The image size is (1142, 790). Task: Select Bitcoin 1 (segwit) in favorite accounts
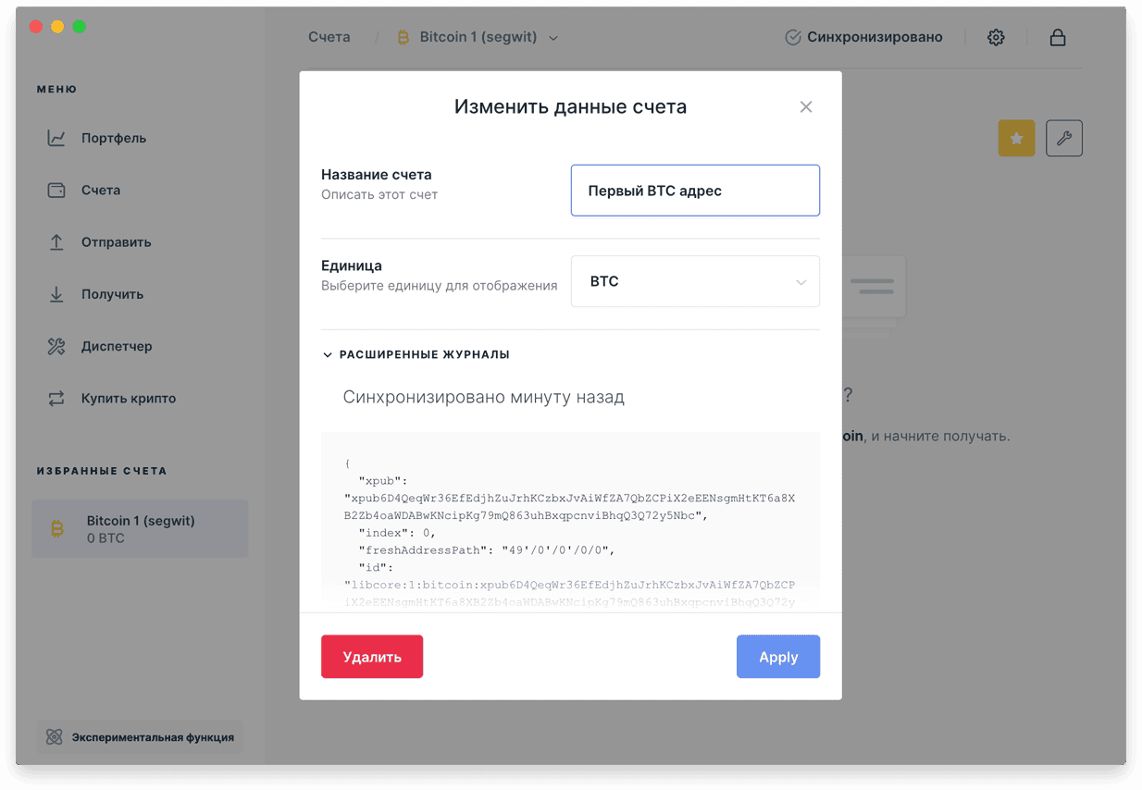point(140,529)
